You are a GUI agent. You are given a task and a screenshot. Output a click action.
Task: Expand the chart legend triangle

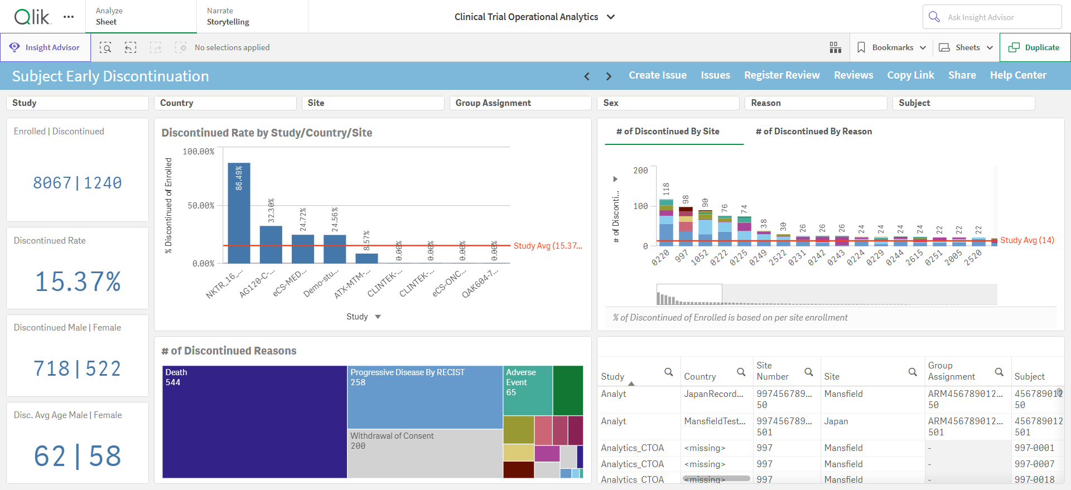(x=615, y=179)
